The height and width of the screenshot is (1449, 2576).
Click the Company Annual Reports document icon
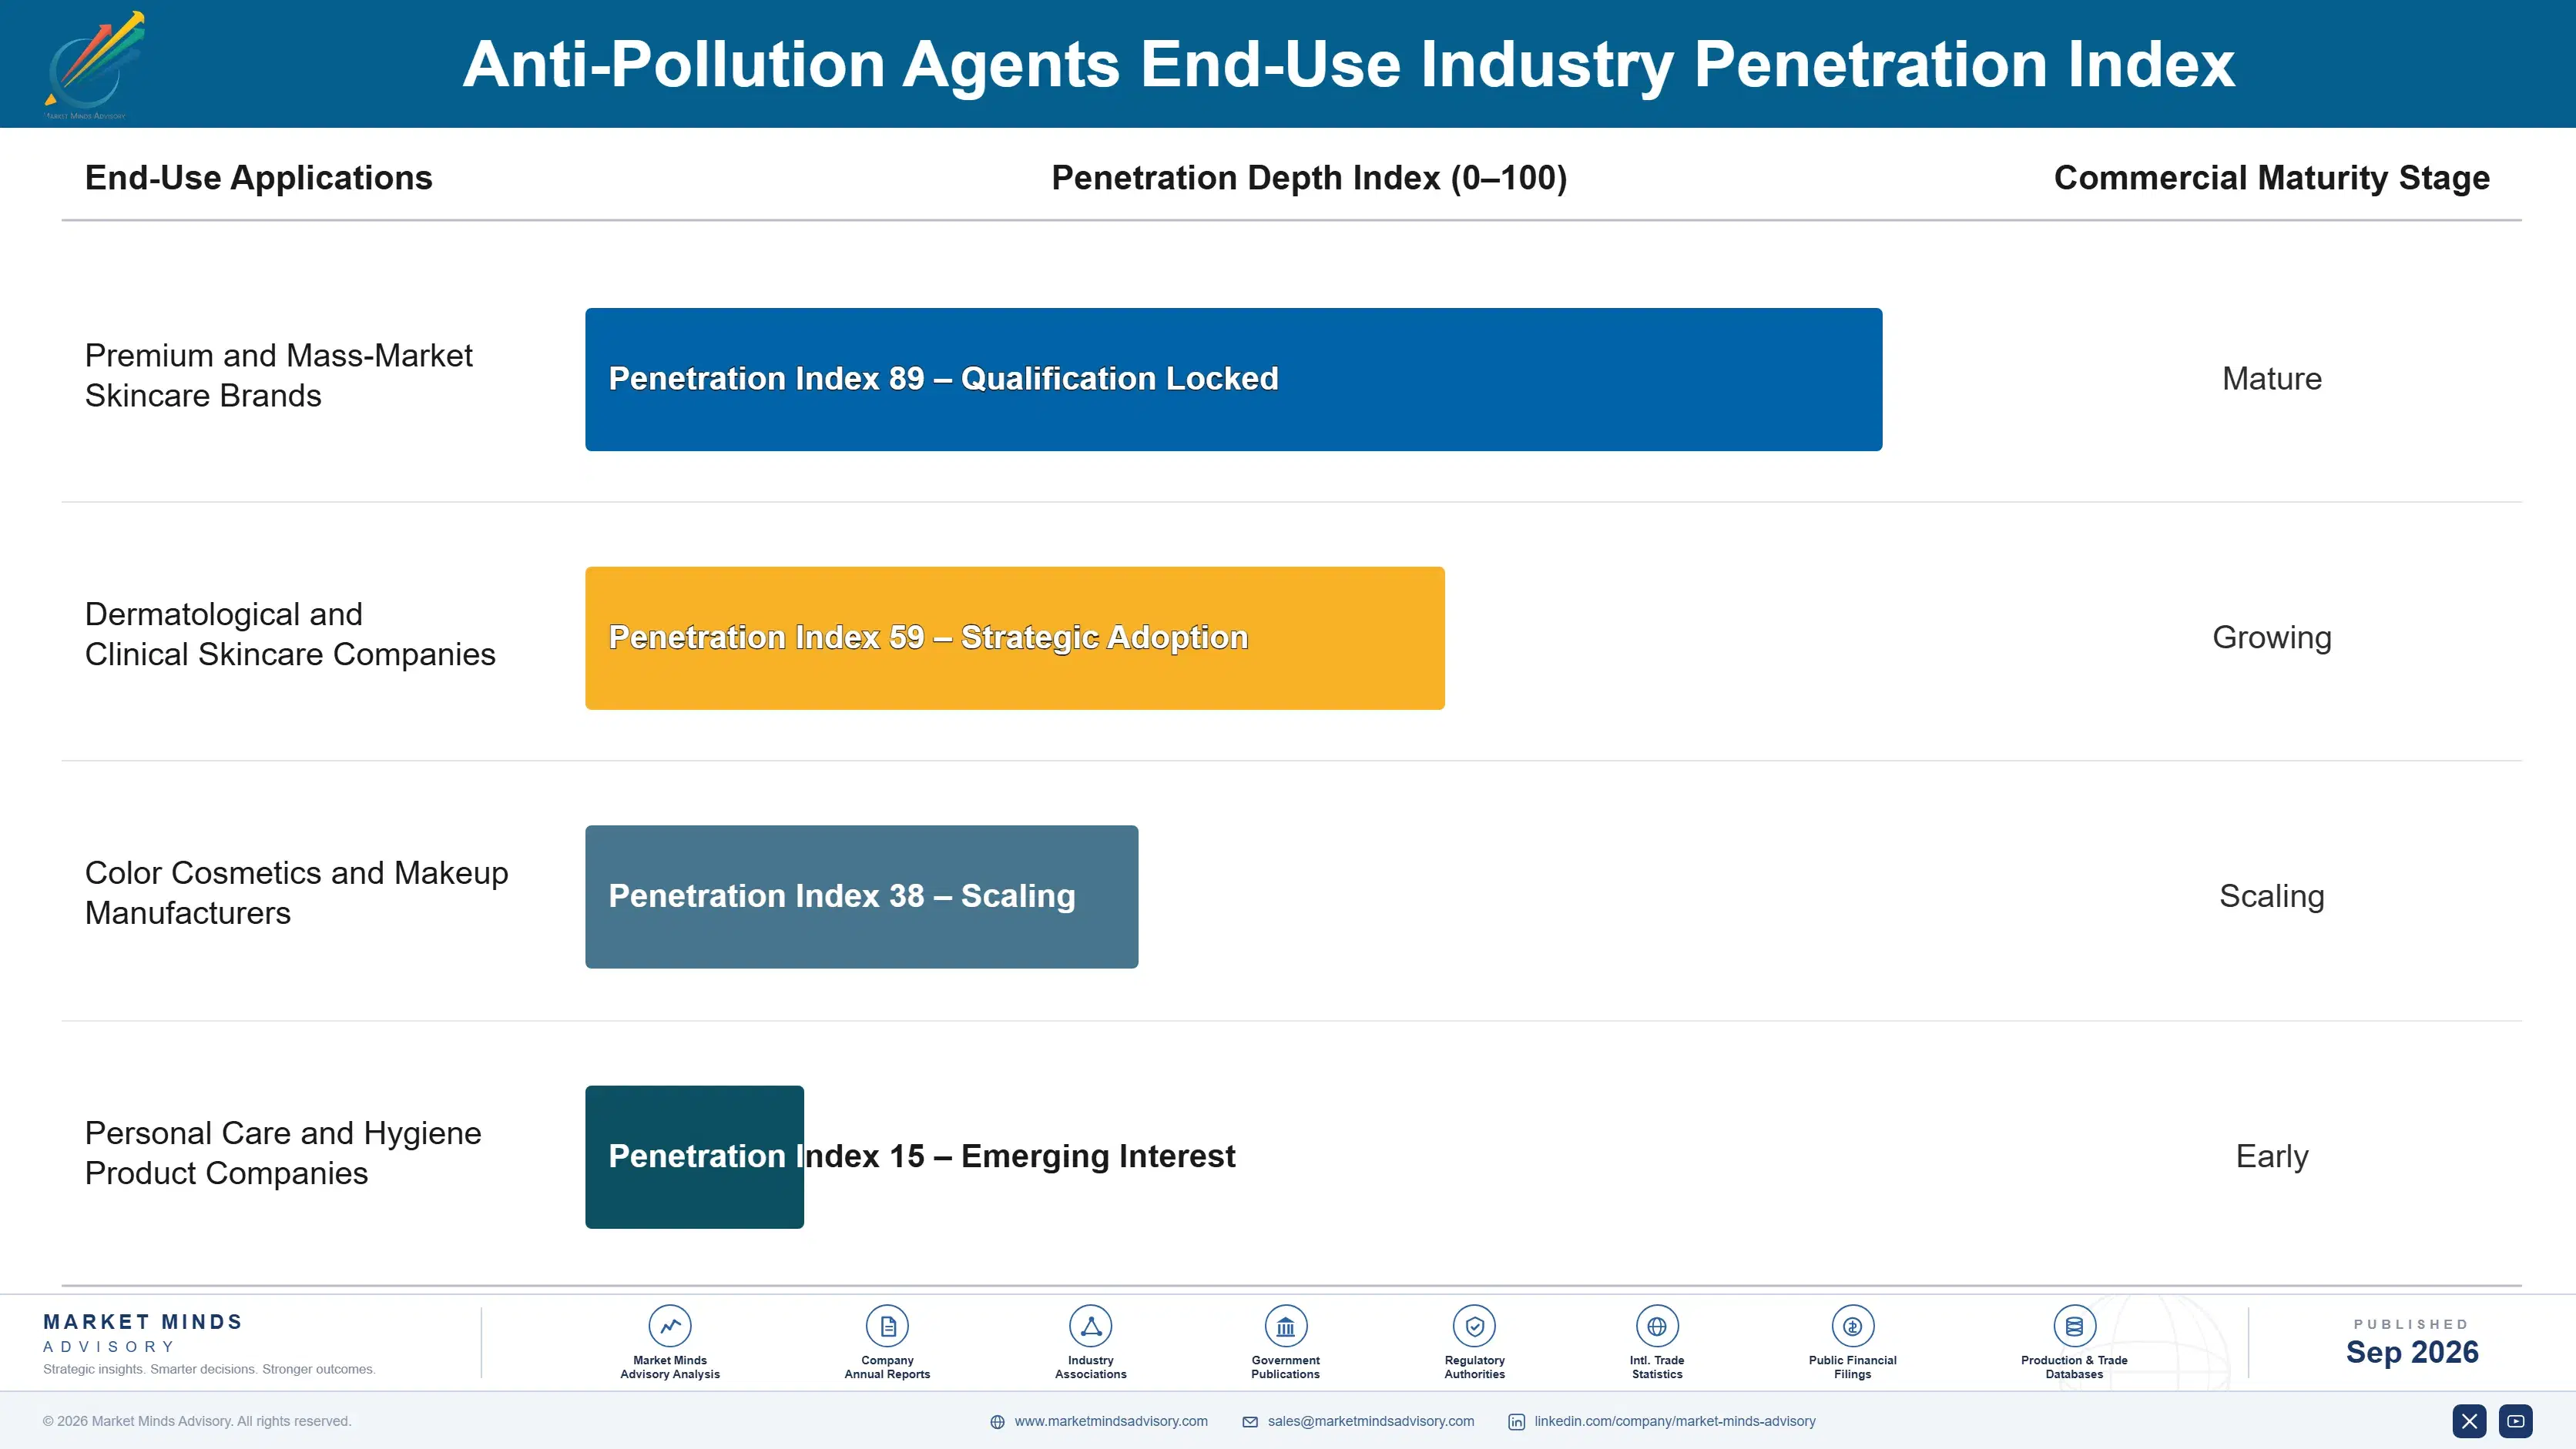coord(887,1326)
